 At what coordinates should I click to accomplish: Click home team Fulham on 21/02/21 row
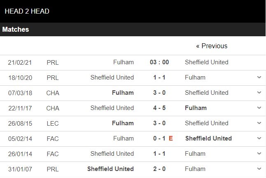(124, 62)
